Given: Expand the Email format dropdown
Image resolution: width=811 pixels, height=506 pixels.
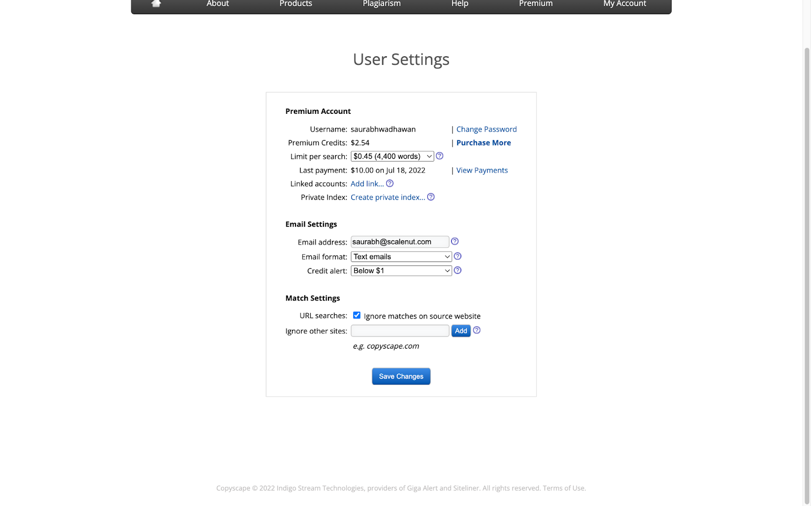Looking at the screenshot, I should [401, 257].
